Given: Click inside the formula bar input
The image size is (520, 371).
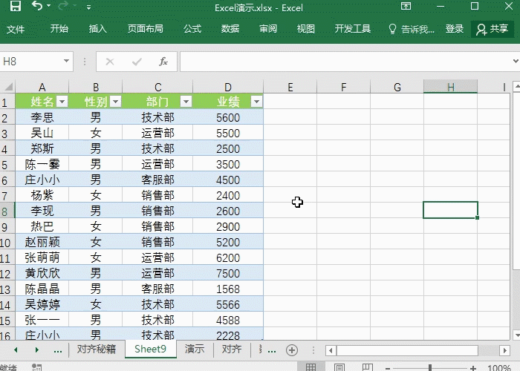Looking at the screenshot, I should click(x=342, y=62).
